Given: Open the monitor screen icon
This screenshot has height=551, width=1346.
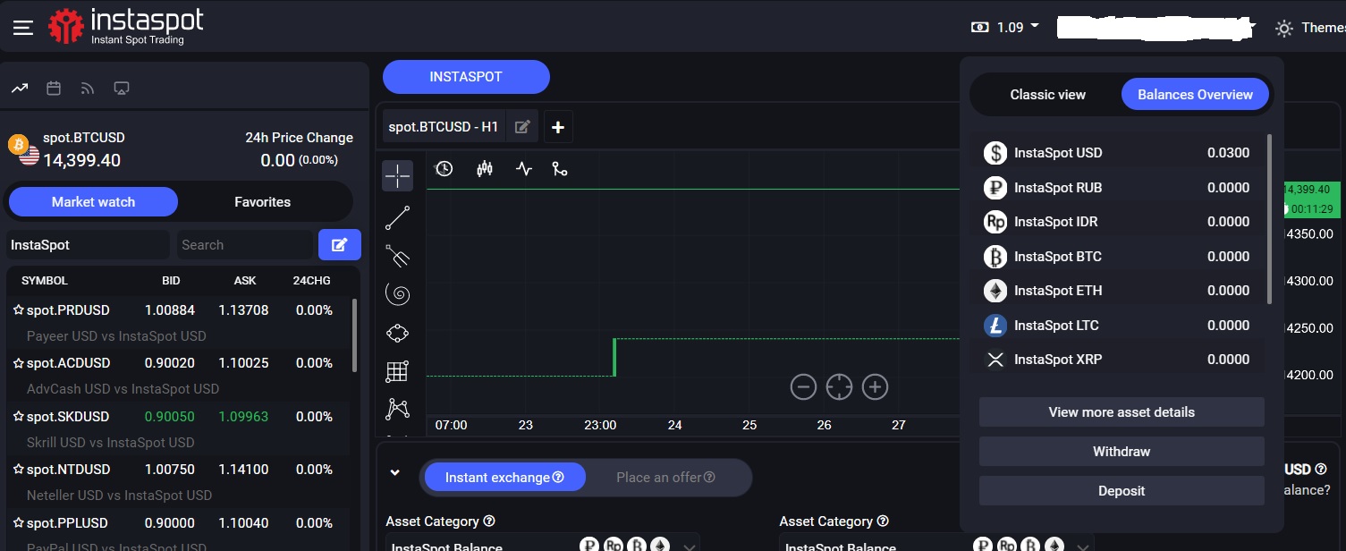Looking at the screenshot, I should point(123,88).
